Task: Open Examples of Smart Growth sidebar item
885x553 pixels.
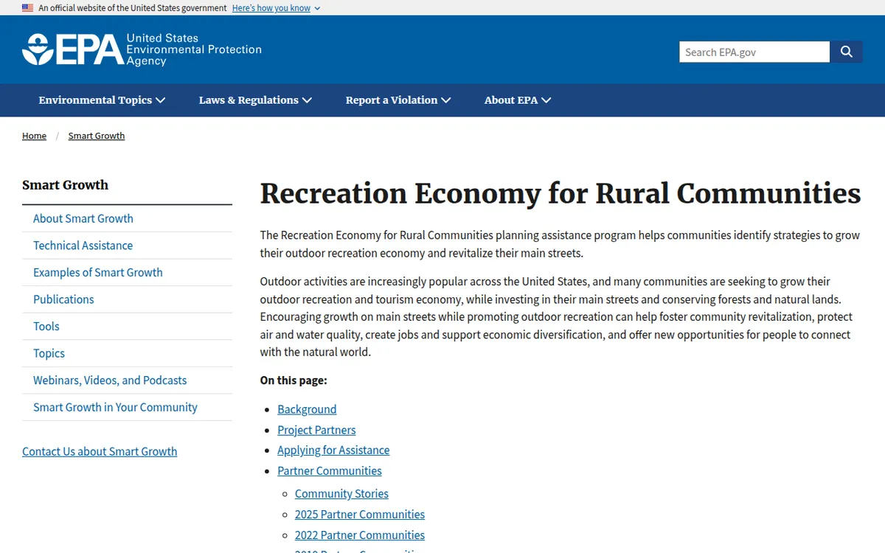Action: tap(127, 273)
